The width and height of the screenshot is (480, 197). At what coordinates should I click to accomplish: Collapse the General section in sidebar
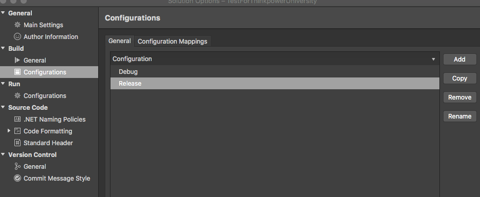(3, 13)
